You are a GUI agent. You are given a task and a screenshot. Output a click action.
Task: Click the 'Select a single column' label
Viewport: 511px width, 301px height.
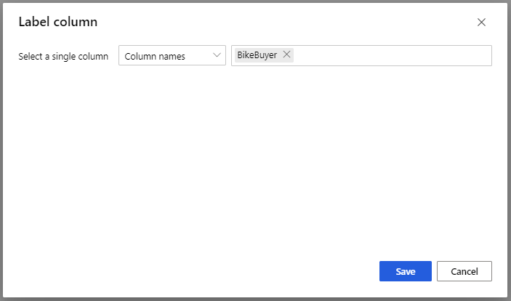point(63,56)
